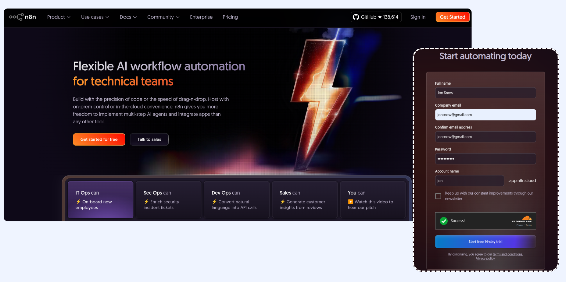Viewport: 566px width, 282px height.
Task: Click the Cloudflare logo in the captcha box
Action: pos(522,219)
